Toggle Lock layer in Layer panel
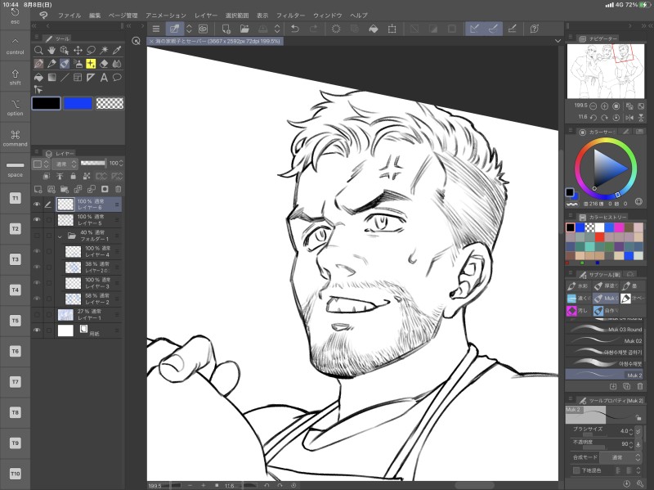 (73, 176)
